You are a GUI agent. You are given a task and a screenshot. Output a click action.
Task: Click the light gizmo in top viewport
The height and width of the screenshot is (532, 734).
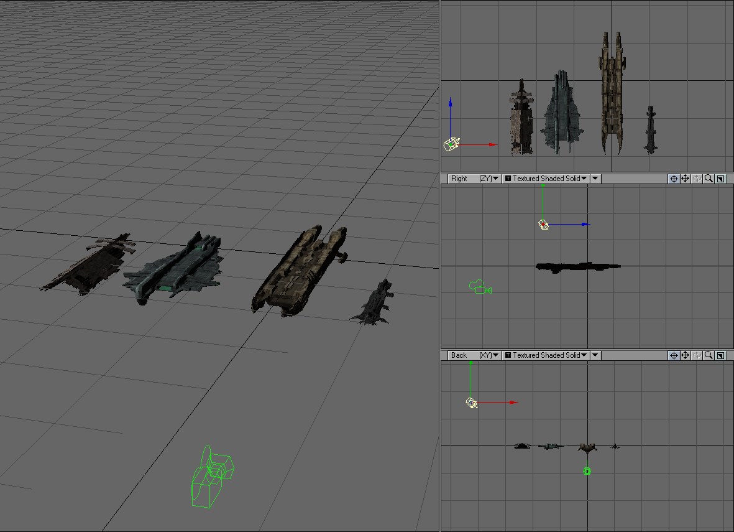[451, 144]
